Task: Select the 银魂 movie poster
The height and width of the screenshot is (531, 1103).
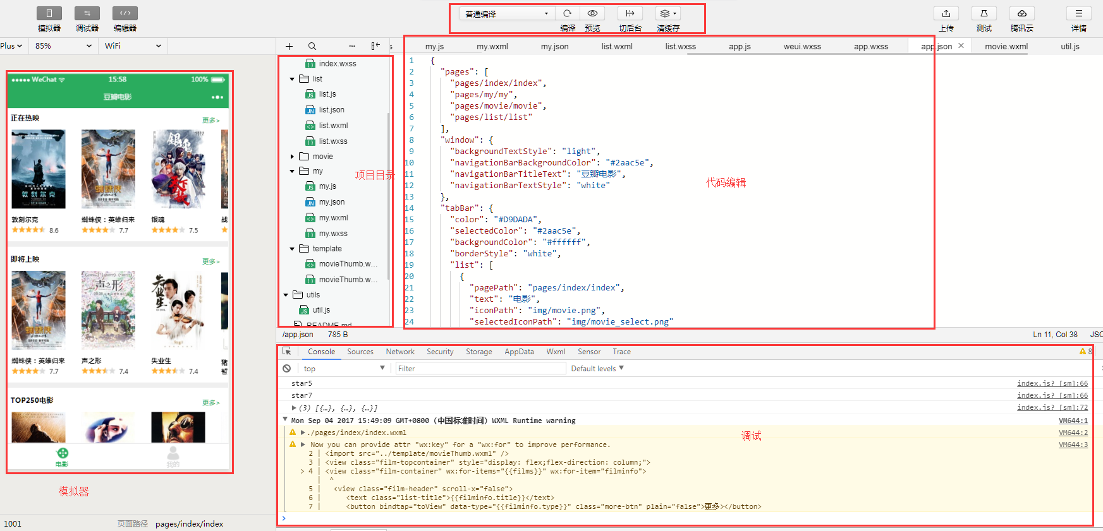Action: pyautogui.click(x=178, y=169)
